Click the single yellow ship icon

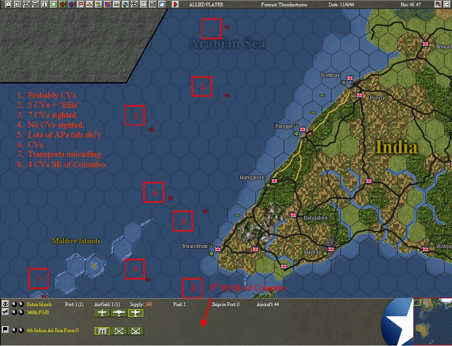(x=90, y=4)
